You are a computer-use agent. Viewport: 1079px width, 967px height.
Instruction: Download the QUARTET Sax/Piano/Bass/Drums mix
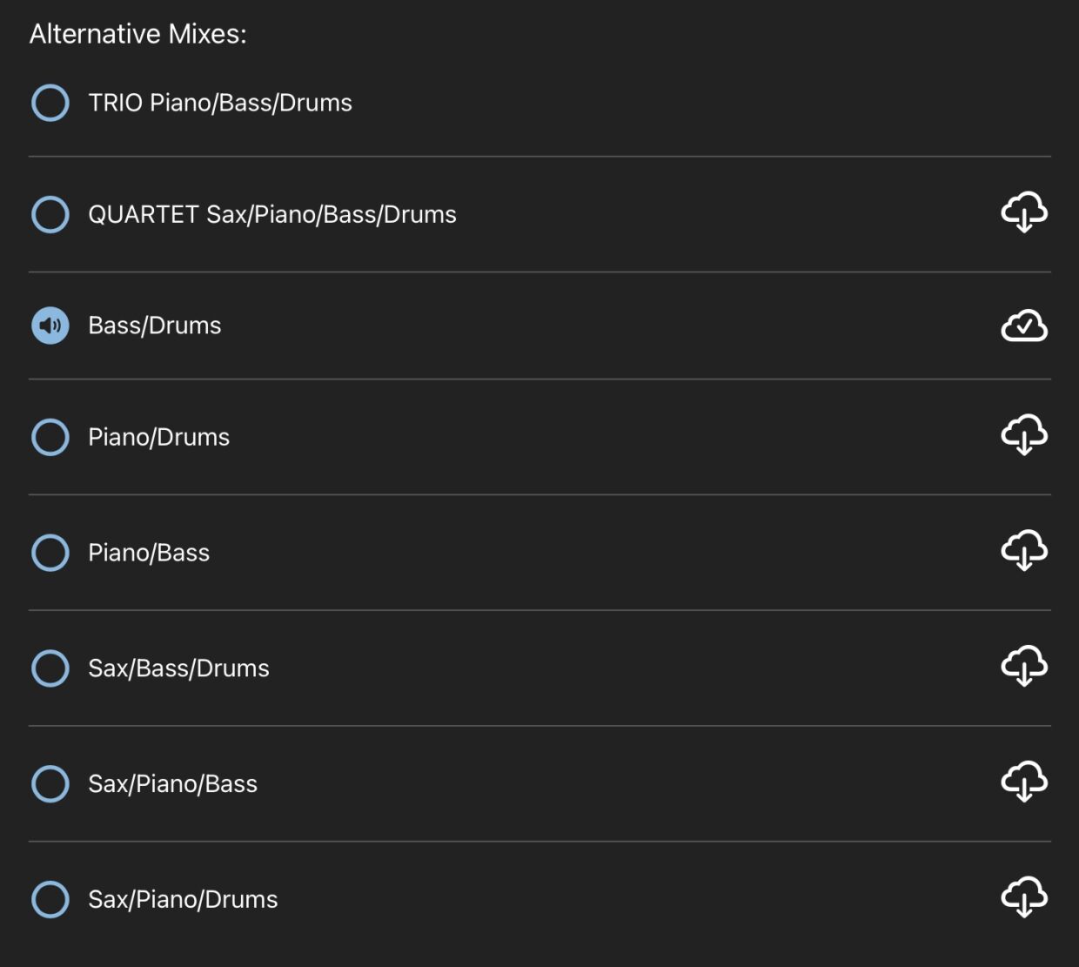point(1023,212)
